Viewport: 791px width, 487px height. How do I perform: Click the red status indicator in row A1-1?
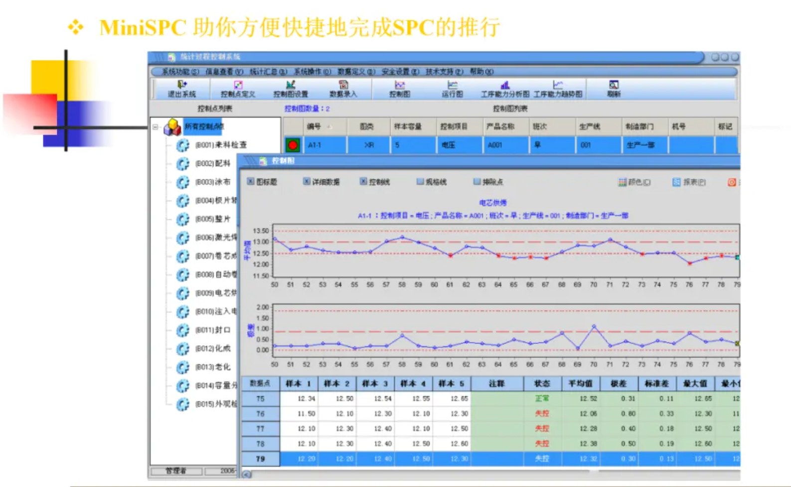pyautogui.click(x=293, y=145)
